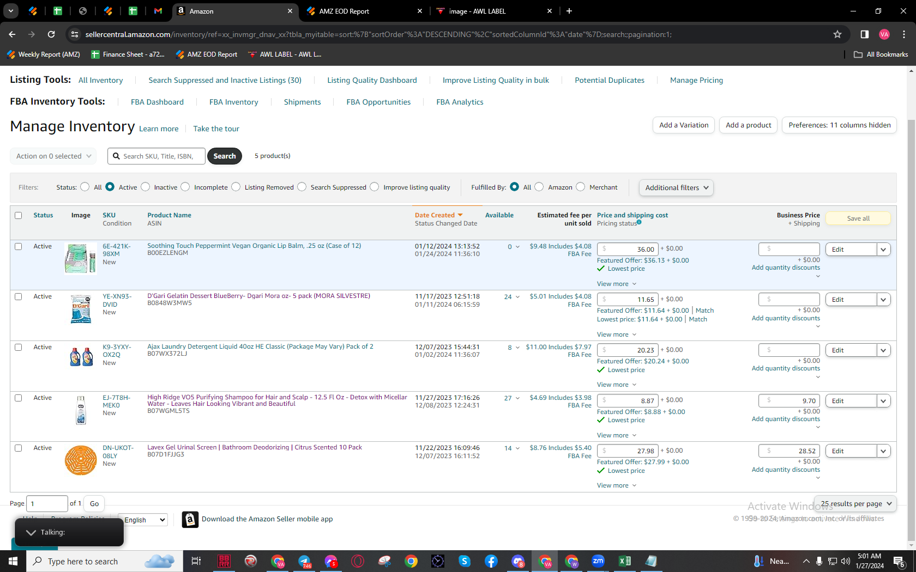Bookmark this page with the star icon
The image size is (916, 572).
pos(837,34)
